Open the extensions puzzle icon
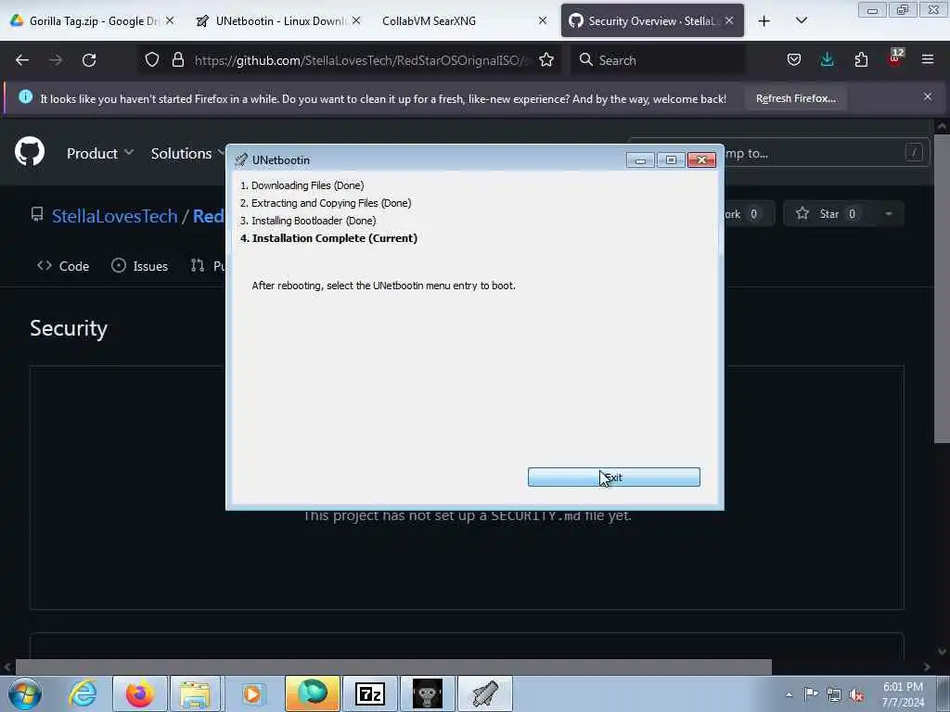This screenshot has height=712, width=950. pyautogui.click(x=861, y=60)
